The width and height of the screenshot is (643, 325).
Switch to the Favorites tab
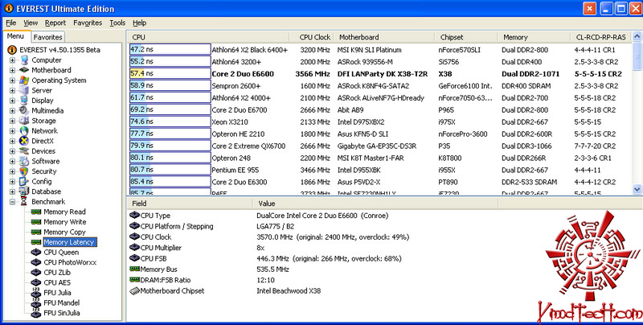(47, 37)
